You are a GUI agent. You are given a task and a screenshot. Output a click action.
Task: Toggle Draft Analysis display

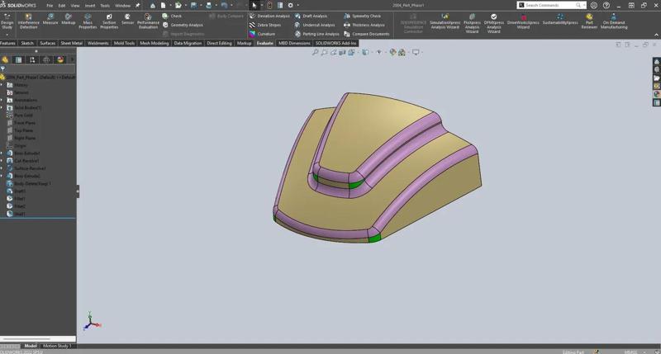tap(314, 16)
